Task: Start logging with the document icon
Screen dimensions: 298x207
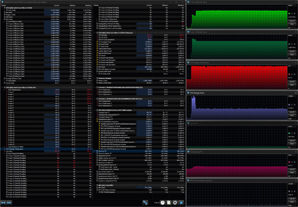Action: coord(168,203)
